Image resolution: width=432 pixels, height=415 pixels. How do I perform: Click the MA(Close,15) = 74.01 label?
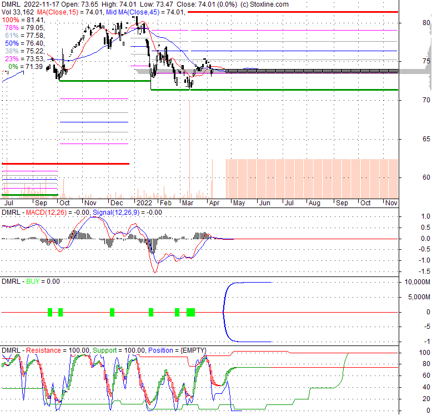[70, 12]
